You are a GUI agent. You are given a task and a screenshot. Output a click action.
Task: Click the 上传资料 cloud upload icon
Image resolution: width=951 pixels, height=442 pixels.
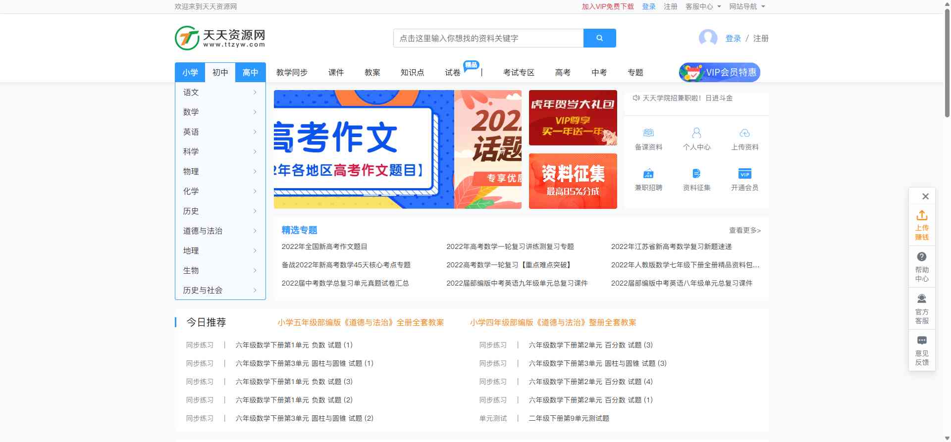(744, 133)
